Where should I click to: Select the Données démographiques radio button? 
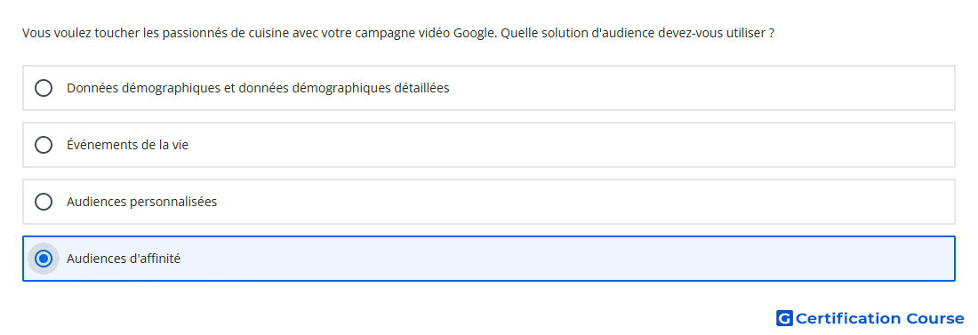coord(44,88)
